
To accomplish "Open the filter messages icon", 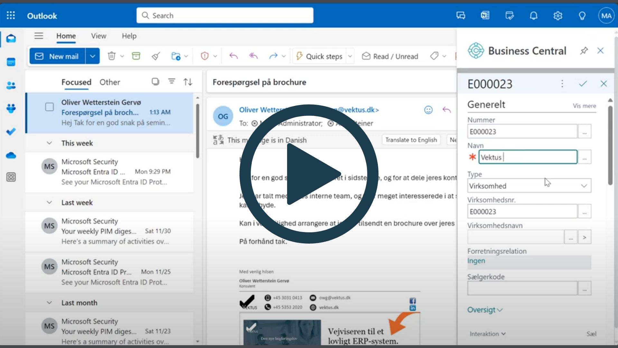I will coord(172,82).
